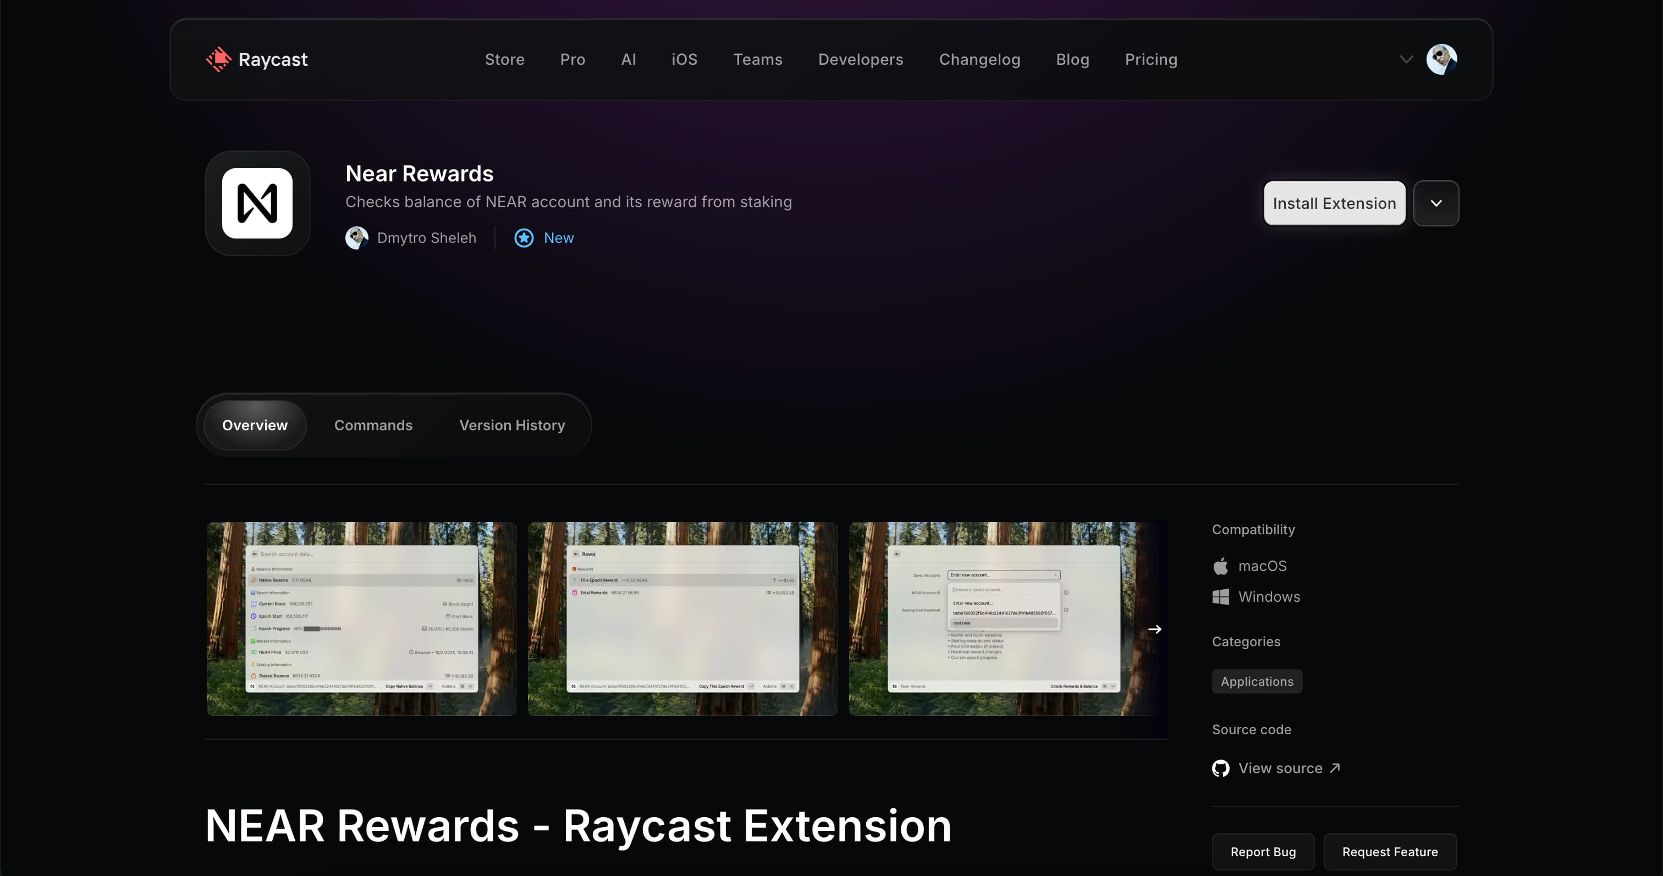
Task: Click the star icon on the New badge
Action: [524, 238]
